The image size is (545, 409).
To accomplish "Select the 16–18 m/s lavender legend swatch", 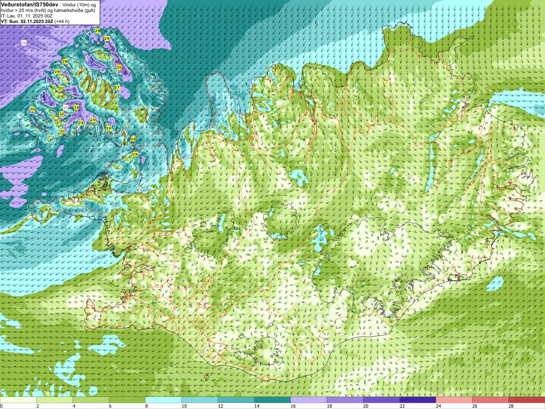I will pyautogui.click(x=309, y=400).
